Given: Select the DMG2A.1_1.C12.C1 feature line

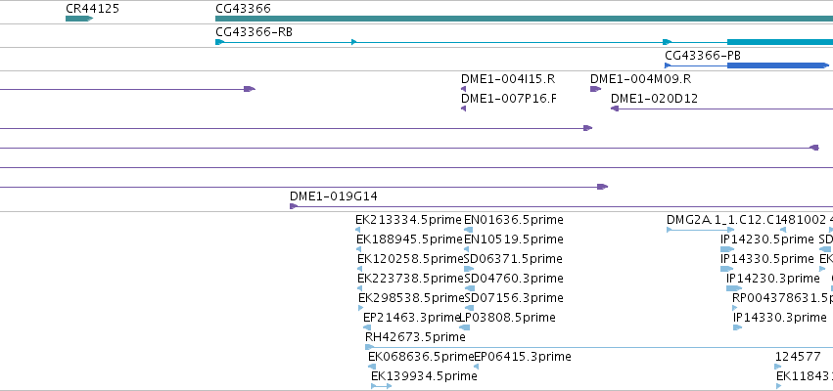Looking at the screenshot, I should 700,230.
